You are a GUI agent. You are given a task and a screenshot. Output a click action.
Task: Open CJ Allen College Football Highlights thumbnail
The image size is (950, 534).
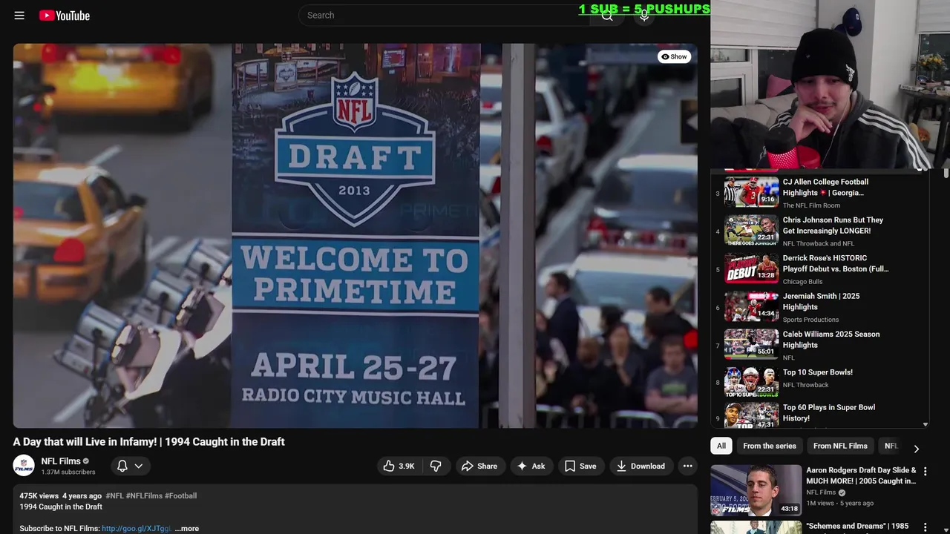click(x=751, y=191)
